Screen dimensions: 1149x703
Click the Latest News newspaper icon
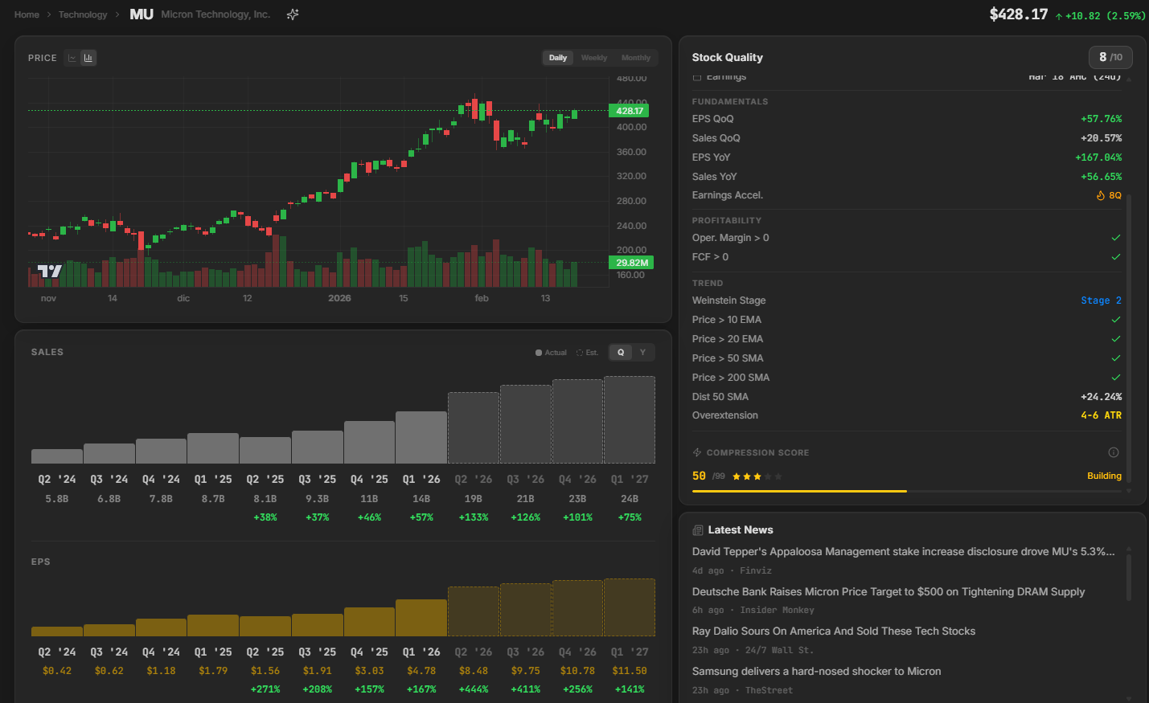[698, 530]
